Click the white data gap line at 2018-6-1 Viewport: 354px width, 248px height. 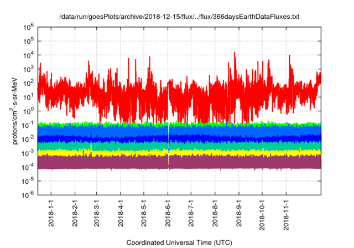tap(169, 144)
